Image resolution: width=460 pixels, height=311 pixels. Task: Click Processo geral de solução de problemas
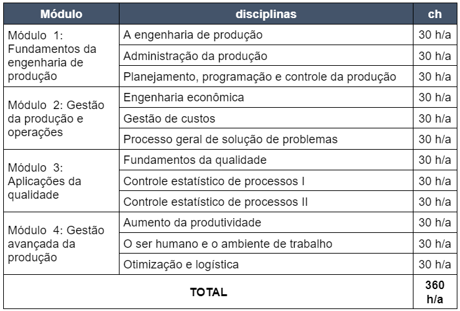coord(266,139)
